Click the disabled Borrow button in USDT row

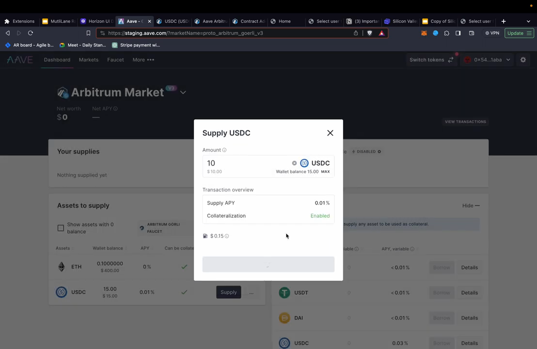[442, 293]
